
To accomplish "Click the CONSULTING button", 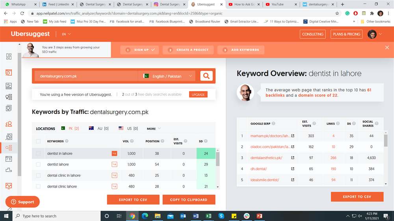I will coord(312,34).
